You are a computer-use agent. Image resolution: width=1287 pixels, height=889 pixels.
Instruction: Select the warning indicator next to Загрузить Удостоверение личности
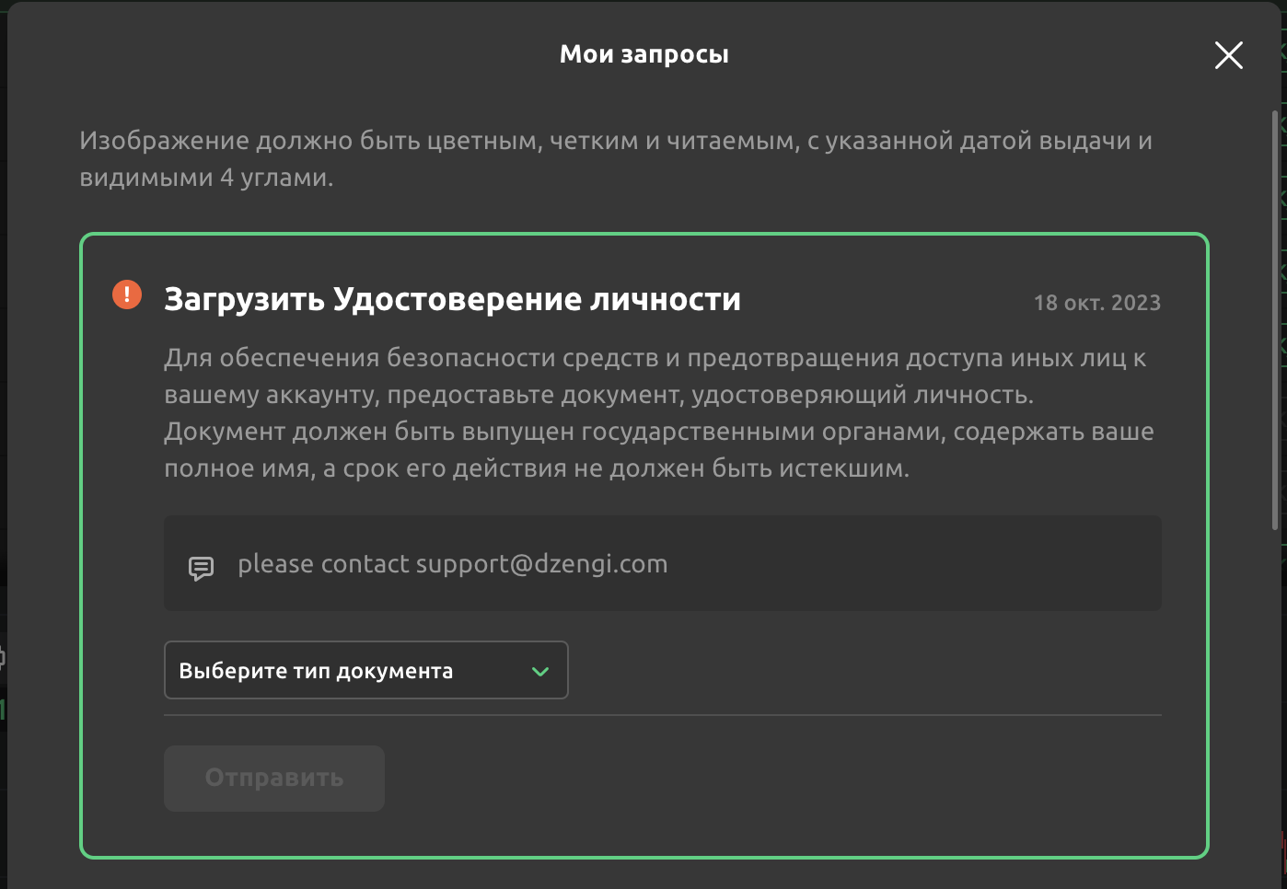pos(125,296)
